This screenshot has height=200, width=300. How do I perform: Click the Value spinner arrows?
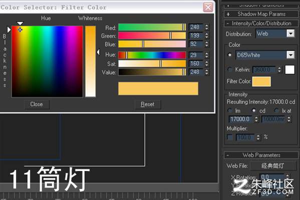[206, 72]
